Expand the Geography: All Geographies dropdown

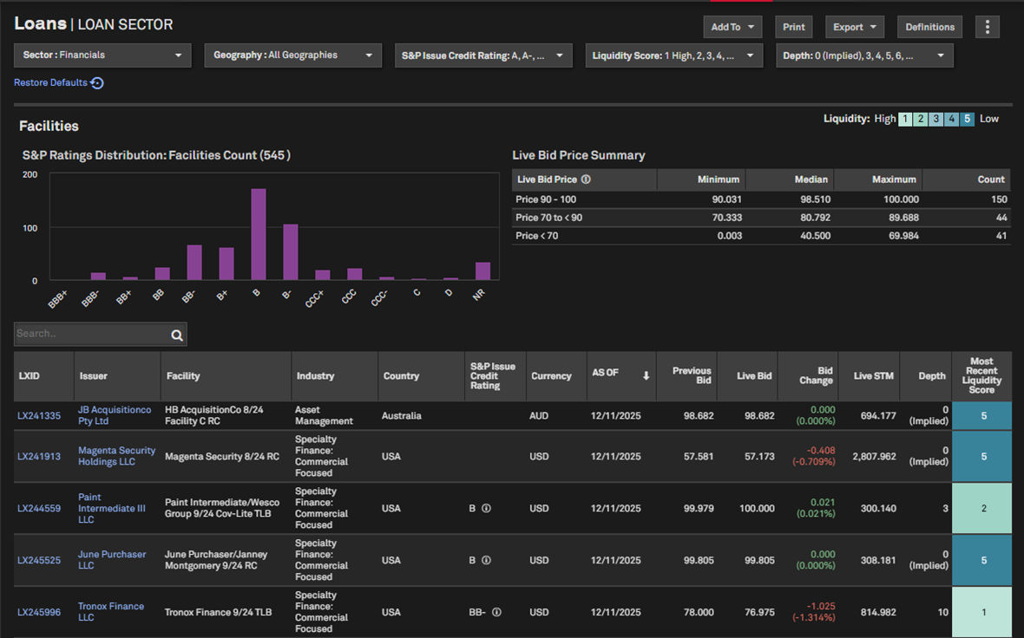coord(292,55)
